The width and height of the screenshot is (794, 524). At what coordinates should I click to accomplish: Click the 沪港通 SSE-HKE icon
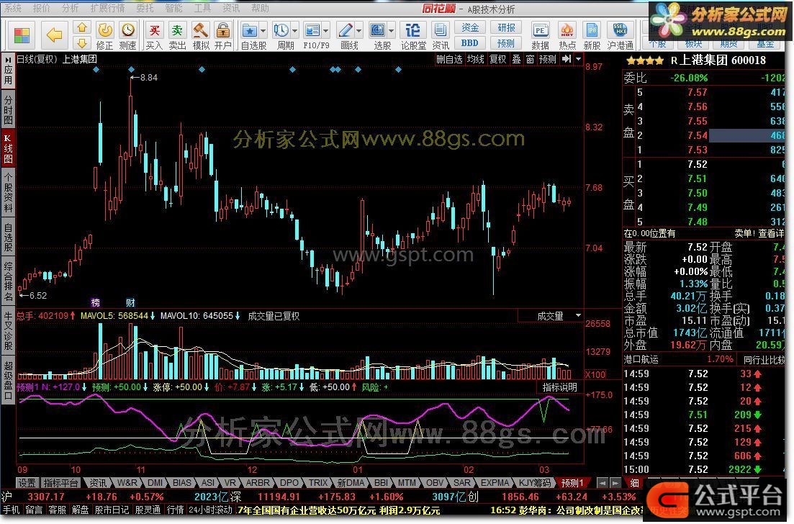coord(621,30)
